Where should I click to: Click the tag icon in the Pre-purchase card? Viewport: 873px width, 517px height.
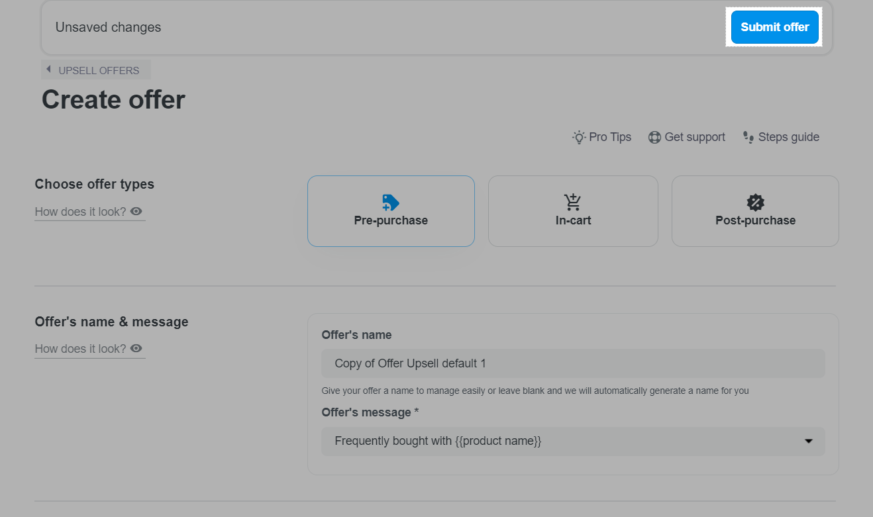click(391, 203)
